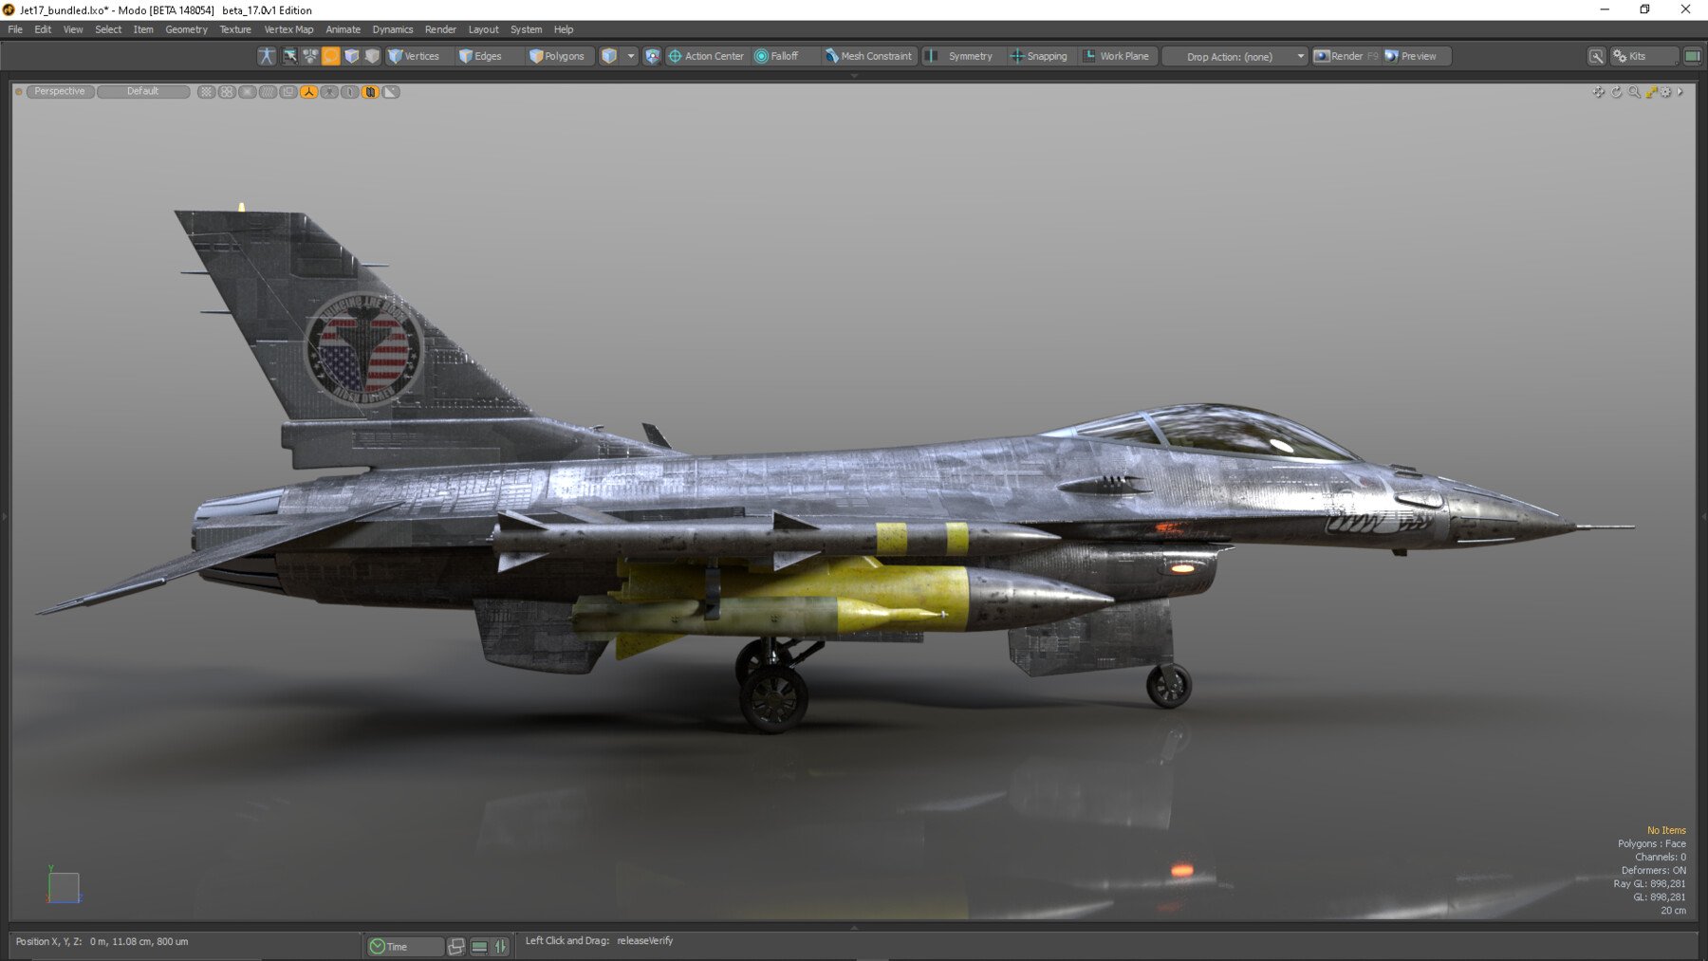Viewport: 1708px width, 961px height.
Task: Click the colorful shield icon before Action Center
Action: coord(652,56)
